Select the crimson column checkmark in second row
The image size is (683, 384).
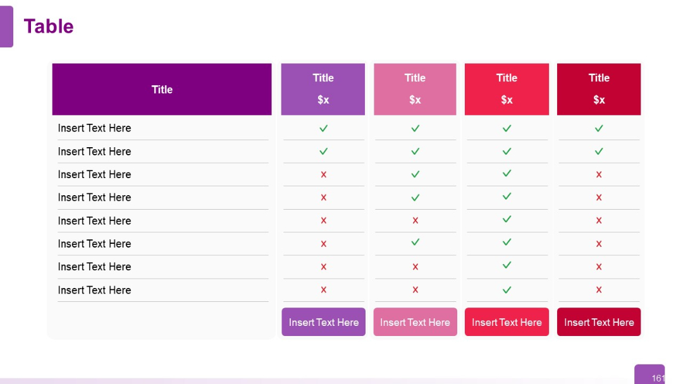[x=599, y=152]
